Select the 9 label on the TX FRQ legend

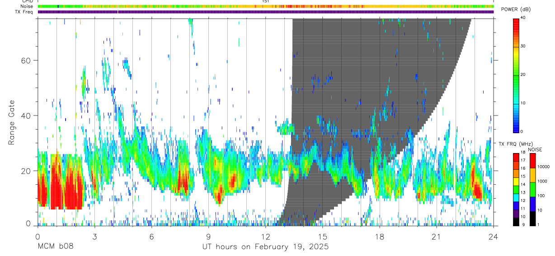tap(523, 225)
